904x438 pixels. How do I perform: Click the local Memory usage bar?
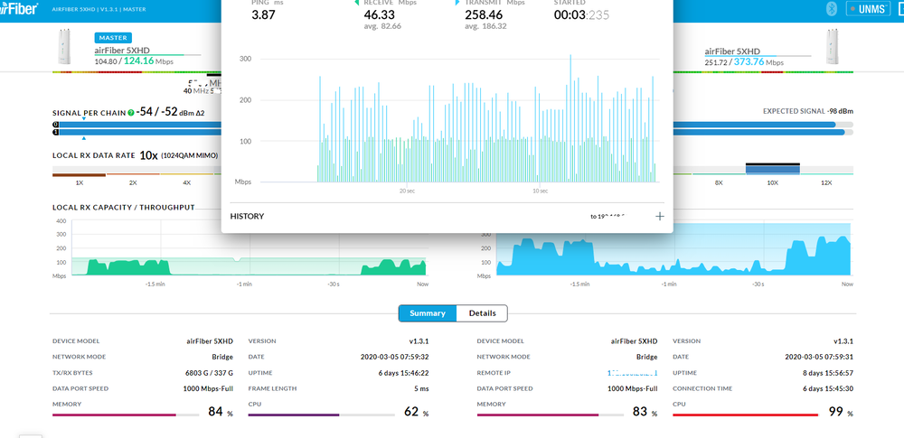[127, 415]
